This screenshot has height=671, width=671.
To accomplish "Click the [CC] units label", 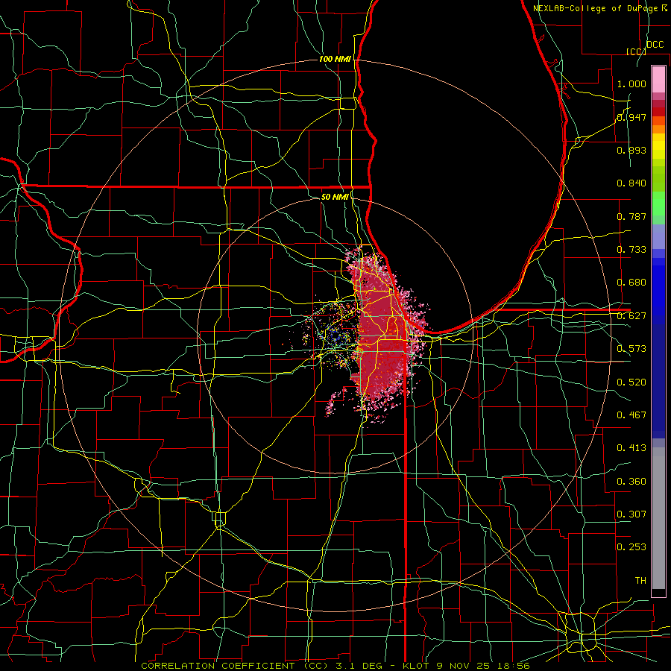I will point(636,51).
